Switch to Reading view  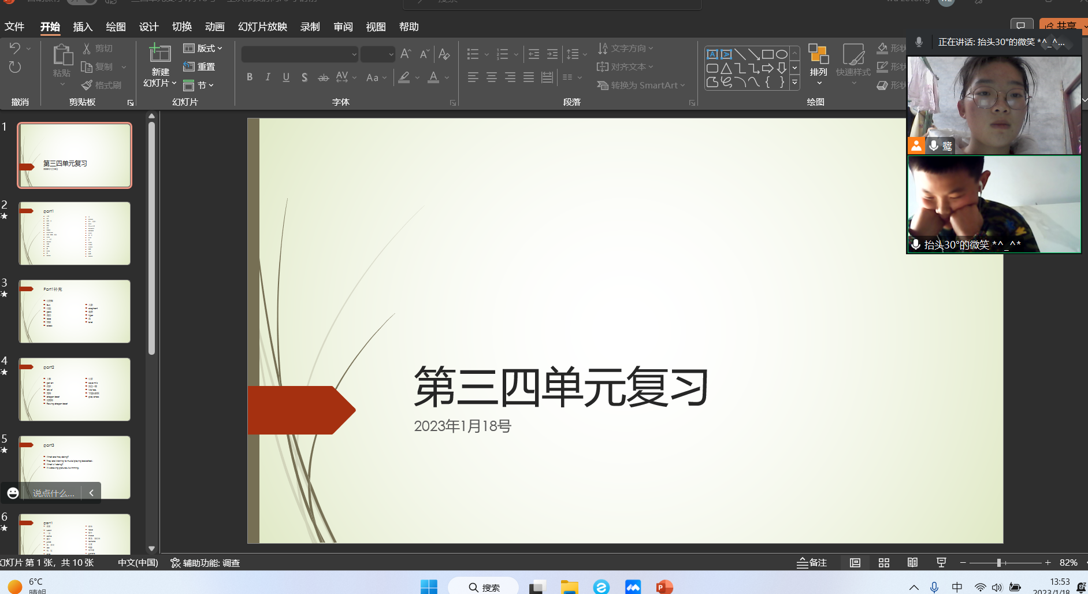point(912,563)
